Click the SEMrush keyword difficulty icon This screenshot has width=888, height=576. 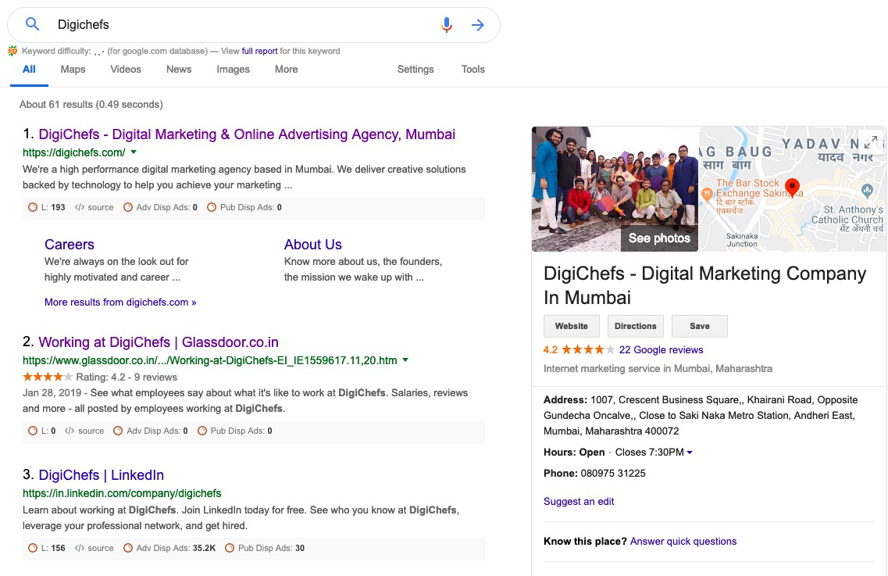[x=12, y=51]
